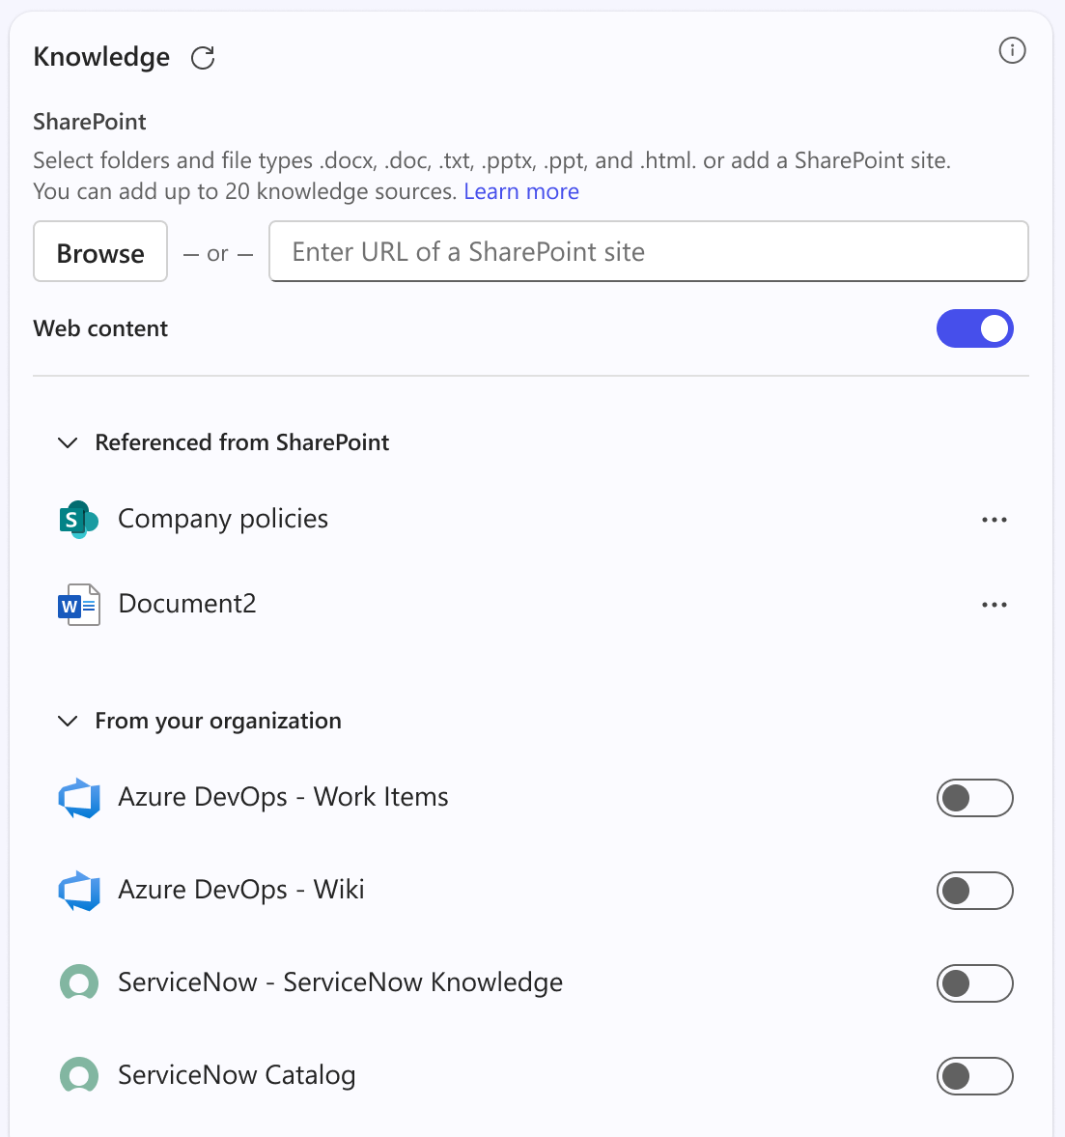Open the options menu for Document2

pyautogui.click(x=994, y=604)
